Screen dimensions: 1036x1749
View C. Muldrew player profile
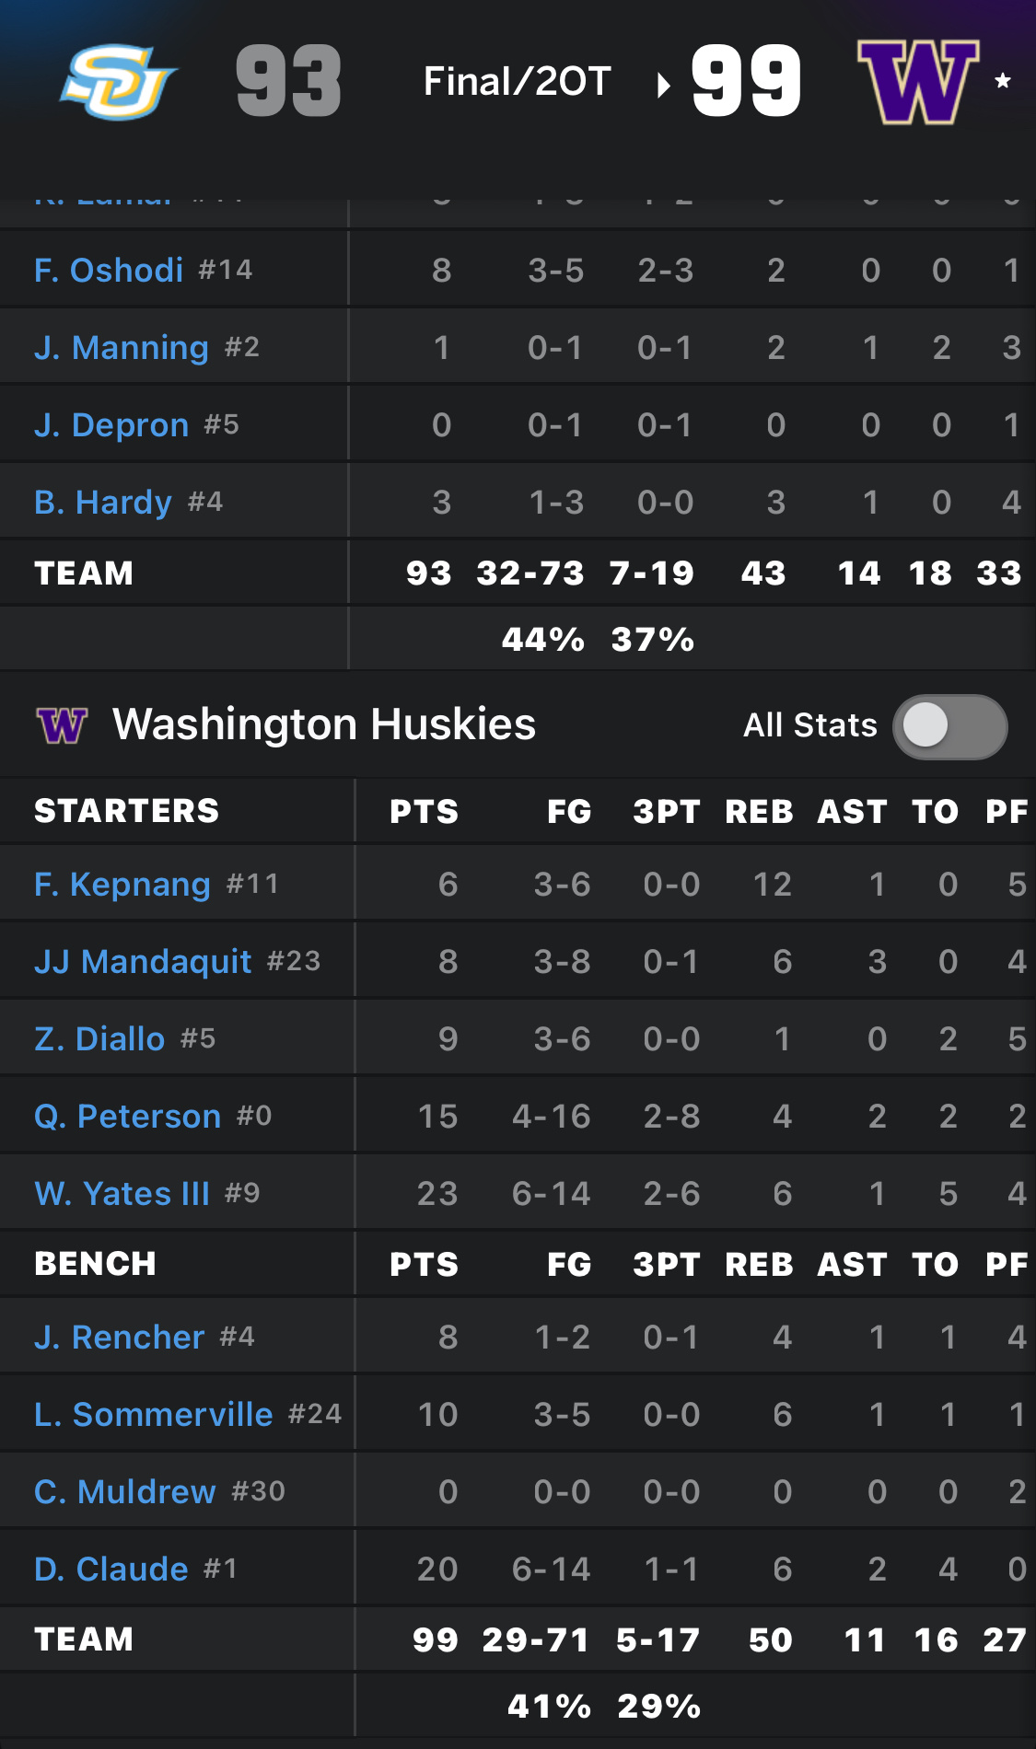click(x=124, y=1492)
